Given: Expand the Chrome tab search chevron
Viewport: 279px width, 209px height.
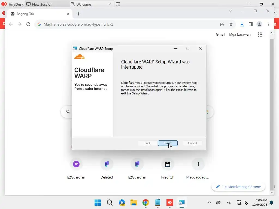Looking at the screenshot, I should click(x=230, y=11).
